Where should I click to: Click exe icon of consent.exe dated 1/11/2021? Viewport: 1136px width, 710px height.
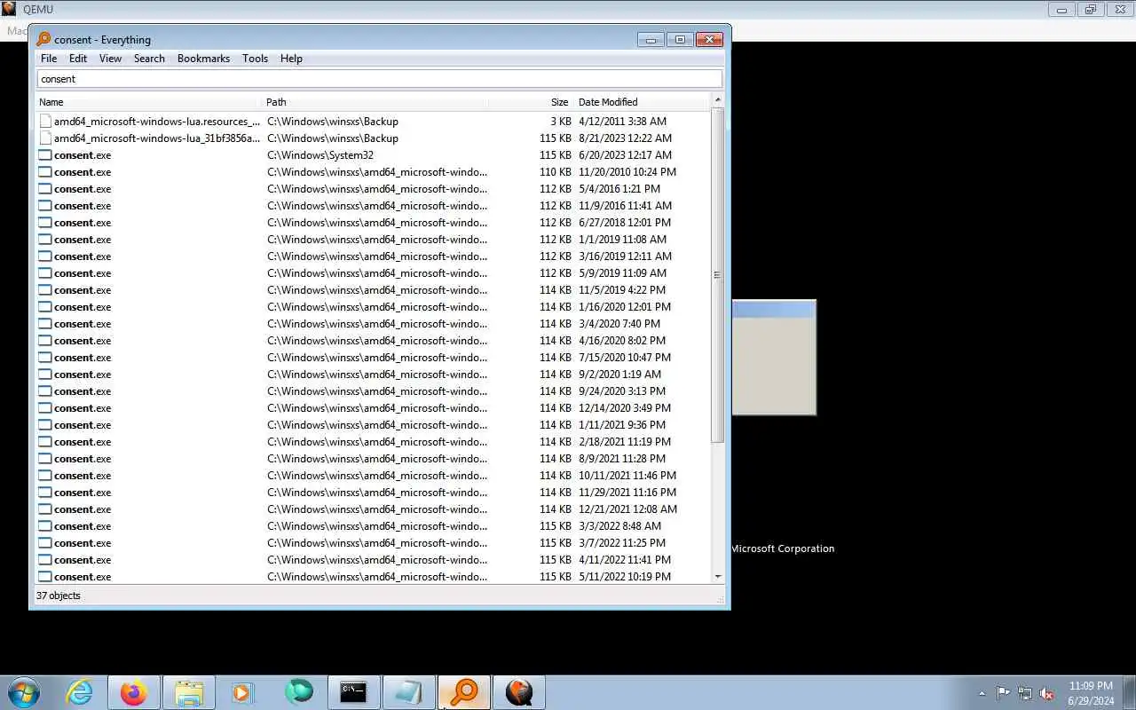45,424
